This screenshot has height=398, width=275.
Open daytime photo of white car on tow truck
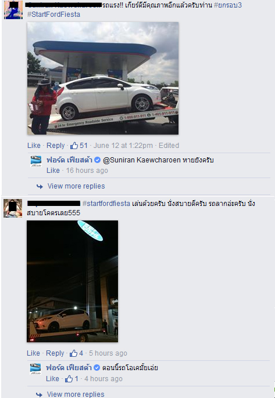pyautogui.click(x=103, y=78)
